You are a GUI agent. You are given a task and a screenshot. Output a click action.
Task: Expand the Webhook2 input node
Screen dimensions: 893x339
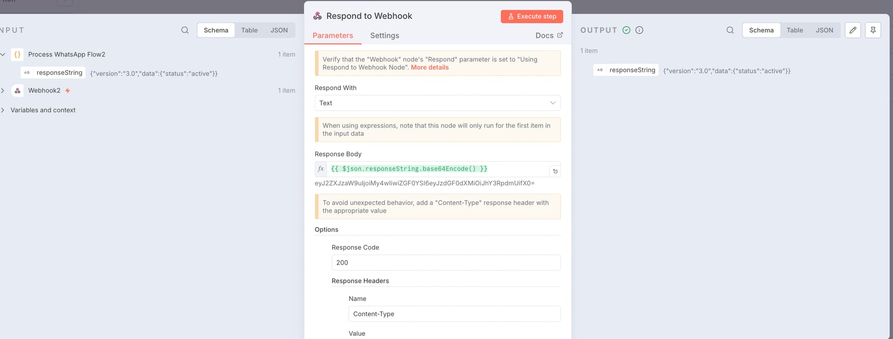click(x=3, y=91)
